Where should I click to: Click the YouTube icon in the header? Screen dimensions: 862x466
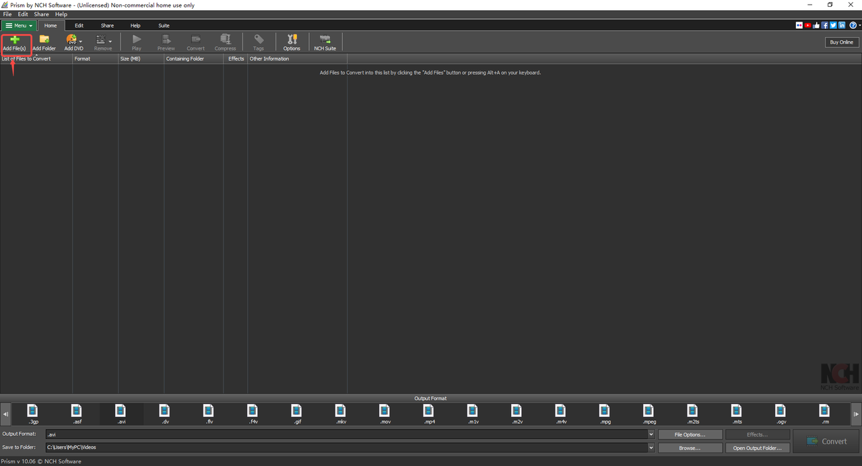(x=808, y=25)
